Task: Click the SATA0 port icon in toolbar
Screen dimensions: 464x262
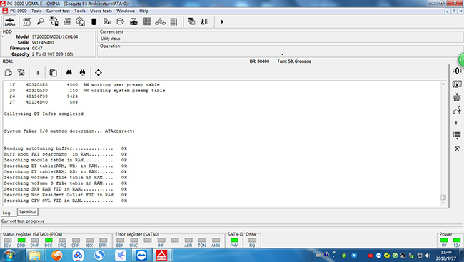Action: (x=10, y=21)
